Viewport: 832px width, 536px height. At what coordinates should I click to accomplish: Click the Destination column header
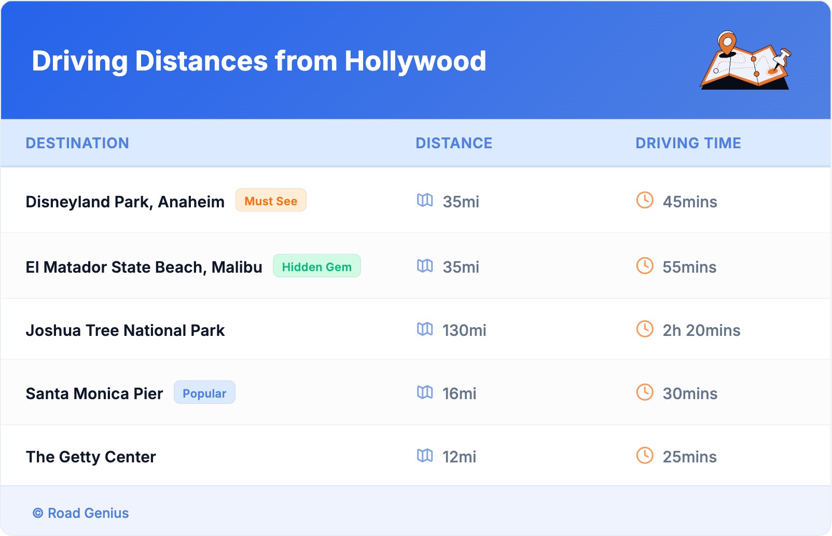(77, 143)
